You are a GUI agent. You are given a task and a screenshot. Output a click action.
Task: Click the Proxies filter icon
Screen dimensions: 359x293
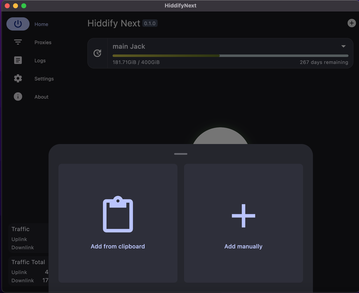coord(18,42)
